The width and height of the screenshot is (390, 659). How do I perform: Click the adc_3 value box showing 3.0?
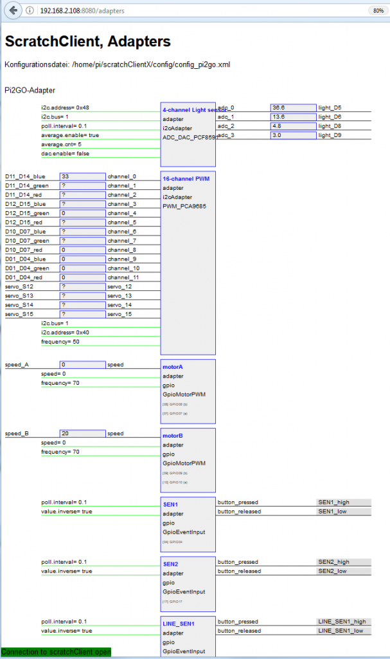coord(293,135)
